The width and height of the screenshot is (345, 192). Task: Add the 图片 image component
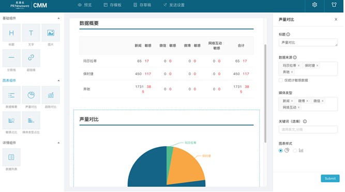tap(51, 33)
